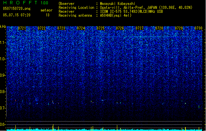Click the 0721 time marker
This screenshot has height=131, width=206.
point(22,28)
